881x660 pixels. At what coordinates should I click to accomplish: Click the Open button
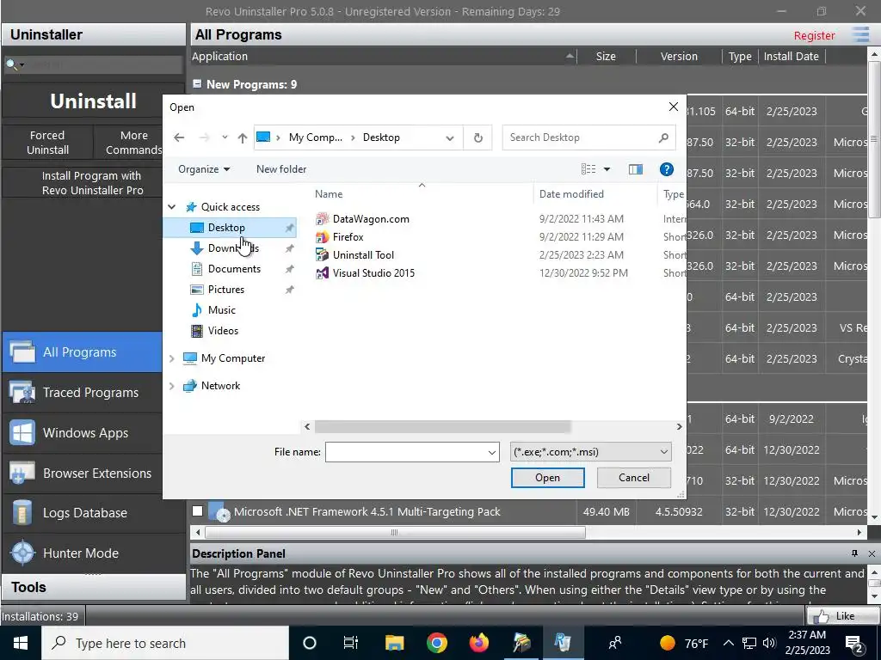(x=547, y=478)
